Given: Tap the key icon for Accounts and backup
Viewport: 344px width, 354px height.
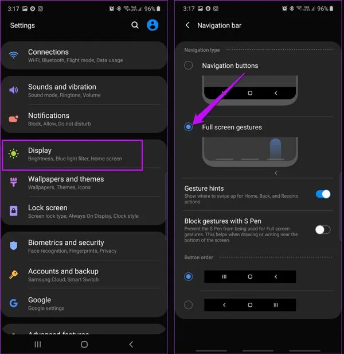Looking at the screenshot, I should (x=14, y=274).
